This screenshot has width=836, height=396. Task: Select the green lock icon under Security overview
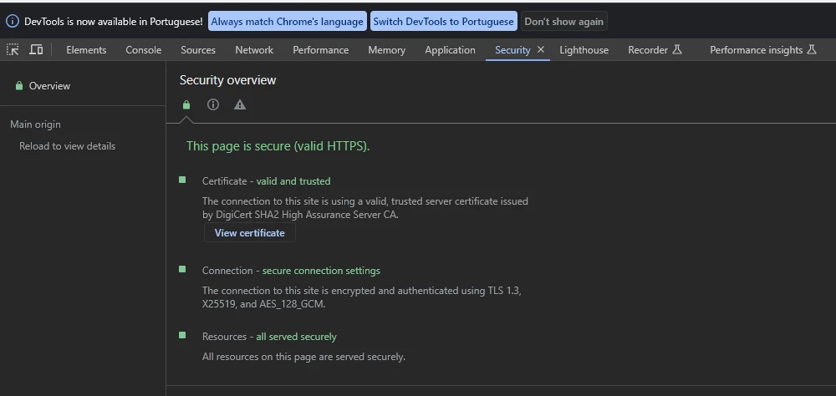pos(186,104)
